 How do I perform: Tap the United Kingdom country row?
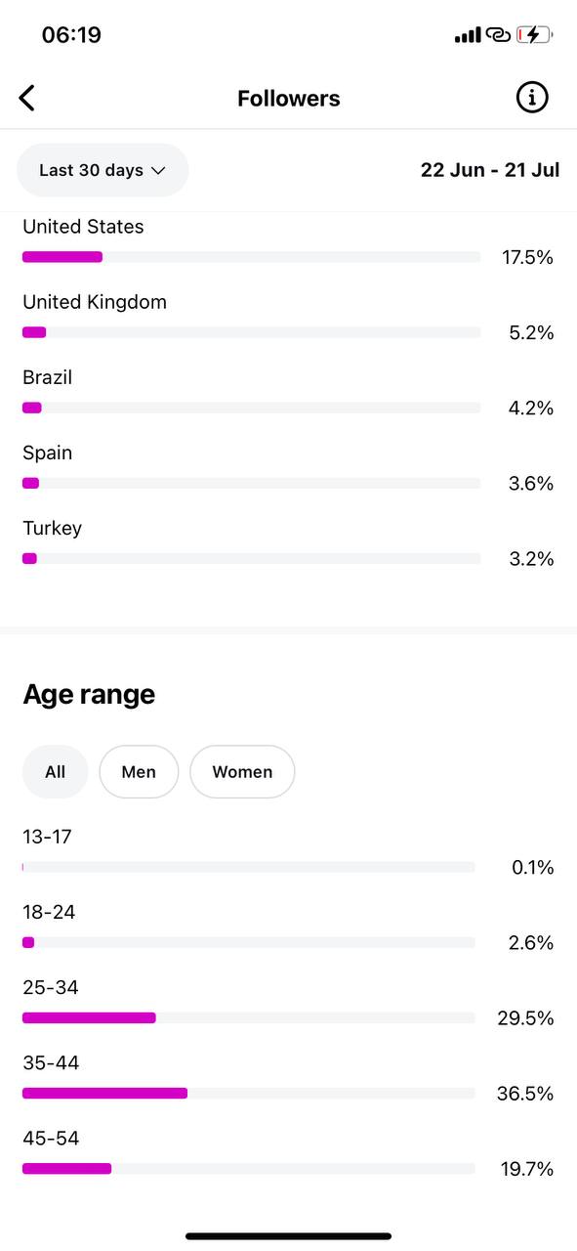pos(288,318)
